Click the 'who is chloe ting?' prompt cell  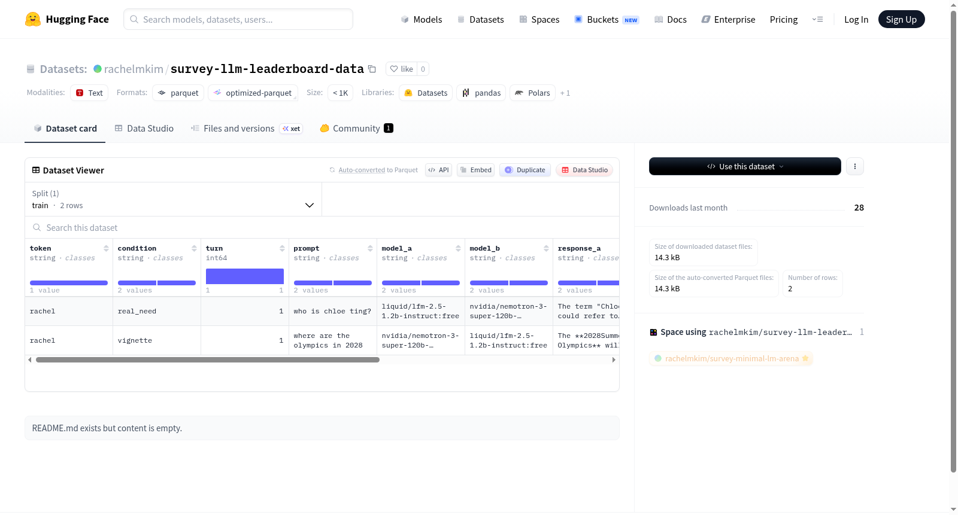[x=332, y=311]
